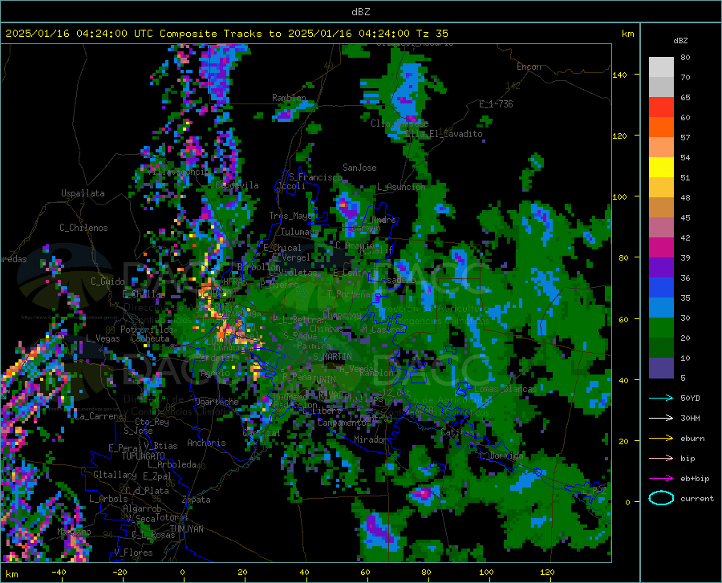
Task: Pick the dark violet 5-10 dBZ swatch
Action: [x=661, y=368]
